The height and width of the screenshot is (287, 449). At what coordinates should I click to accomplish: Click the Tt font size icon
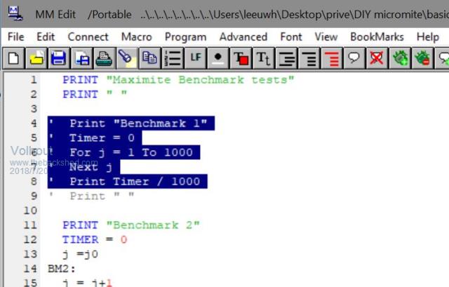pyautogui.click(x=263, y=58)
